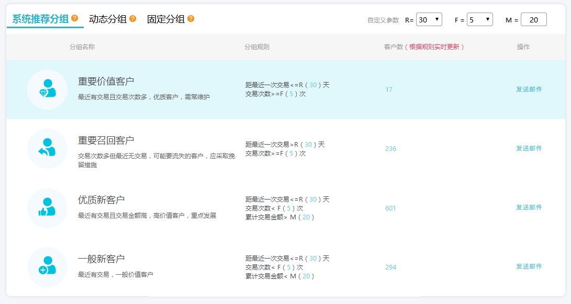Open customer count 17

tap(389, 89)
